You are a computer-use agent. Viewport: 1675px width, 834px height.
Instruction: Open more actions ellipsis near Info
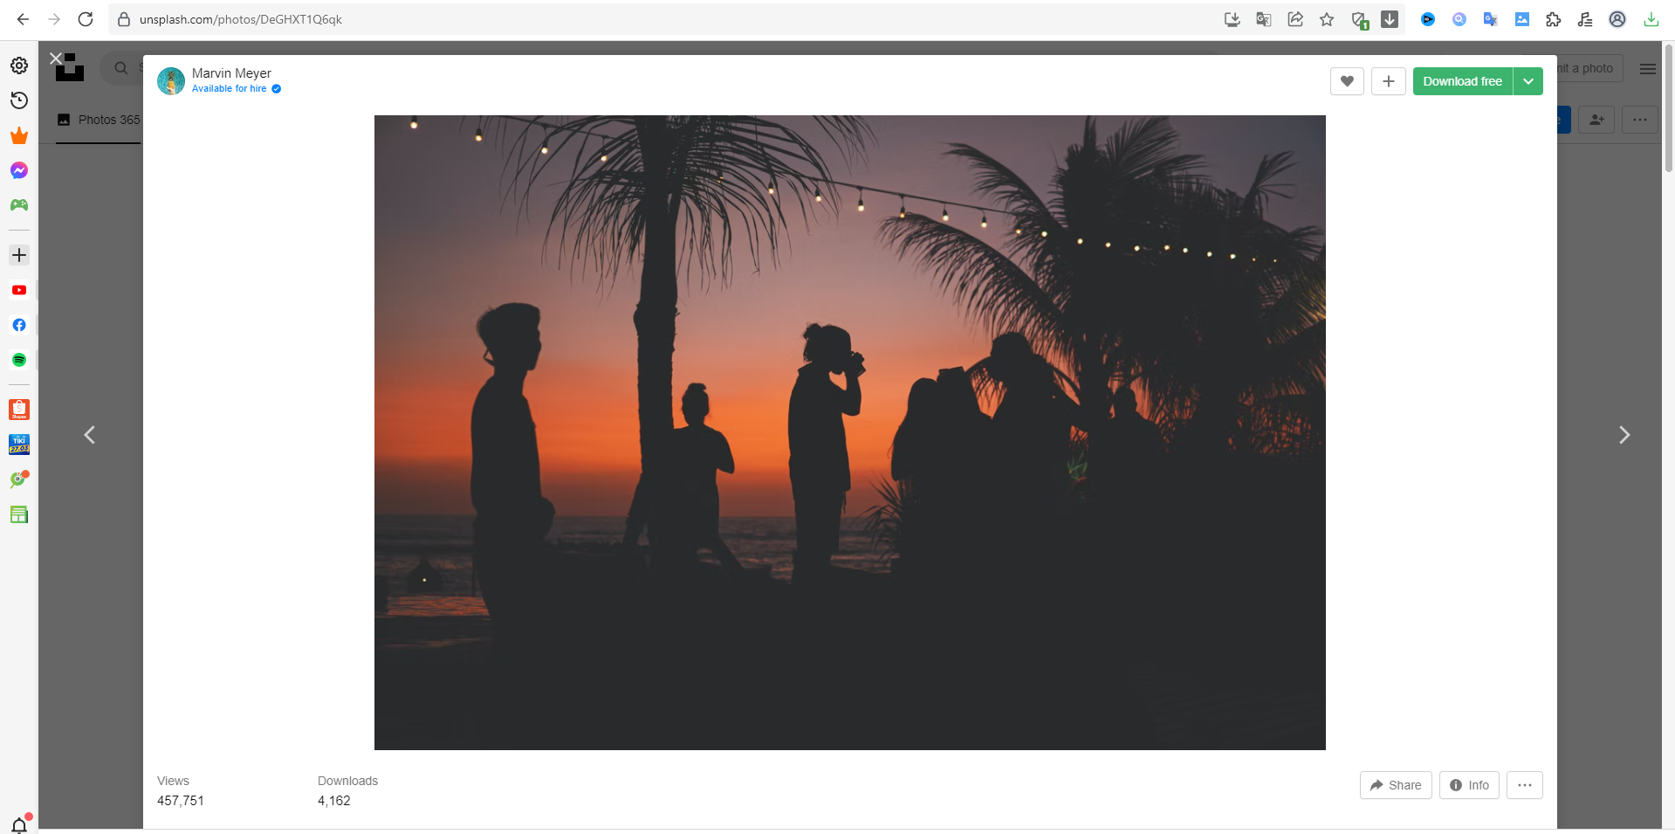point(1525,785)
